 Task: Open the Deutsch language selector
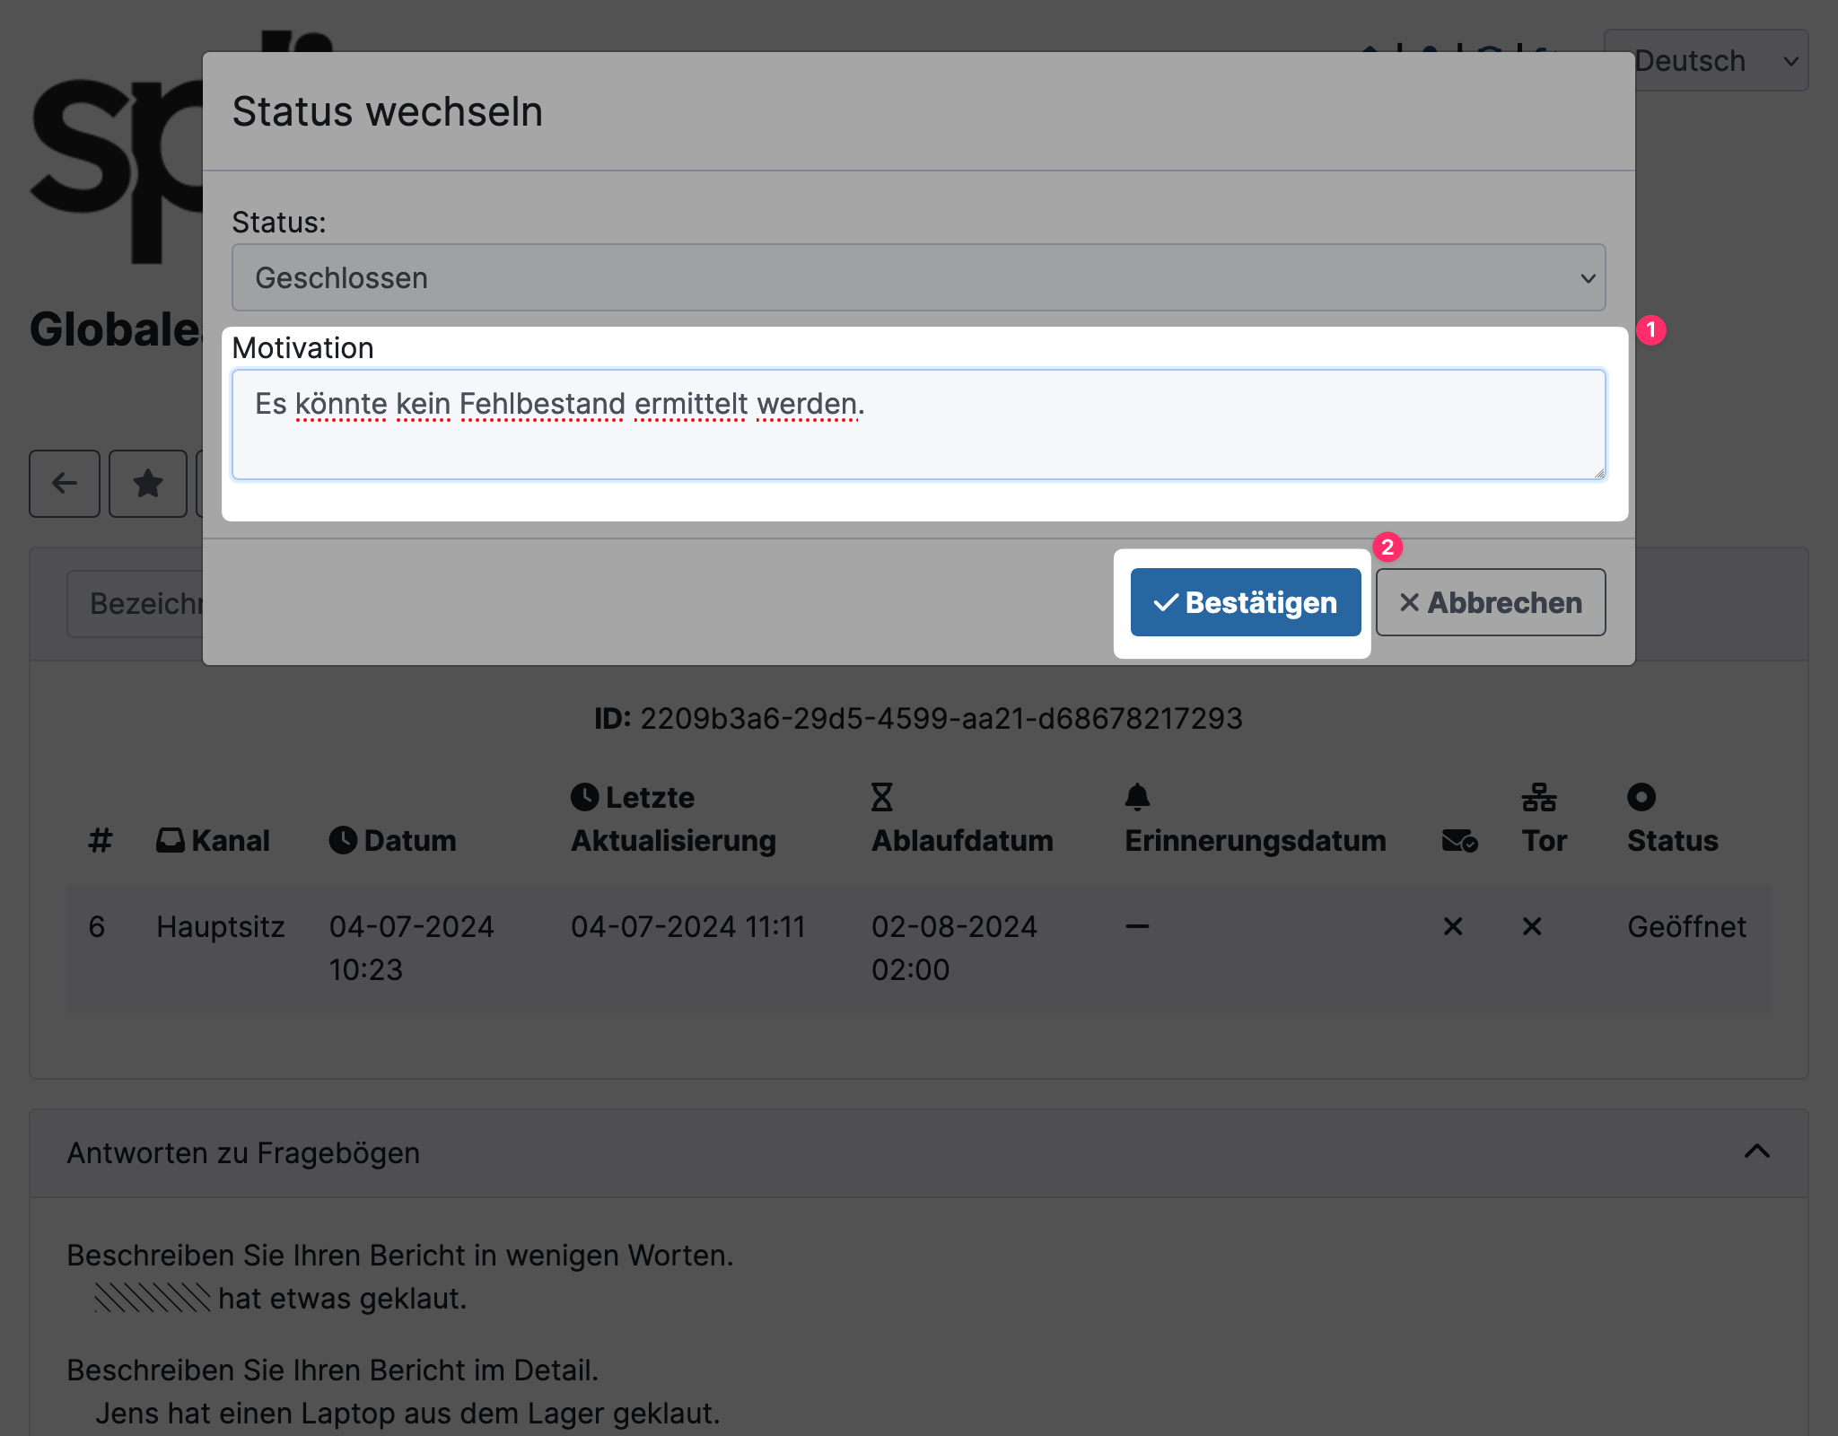click(1705, 61)
